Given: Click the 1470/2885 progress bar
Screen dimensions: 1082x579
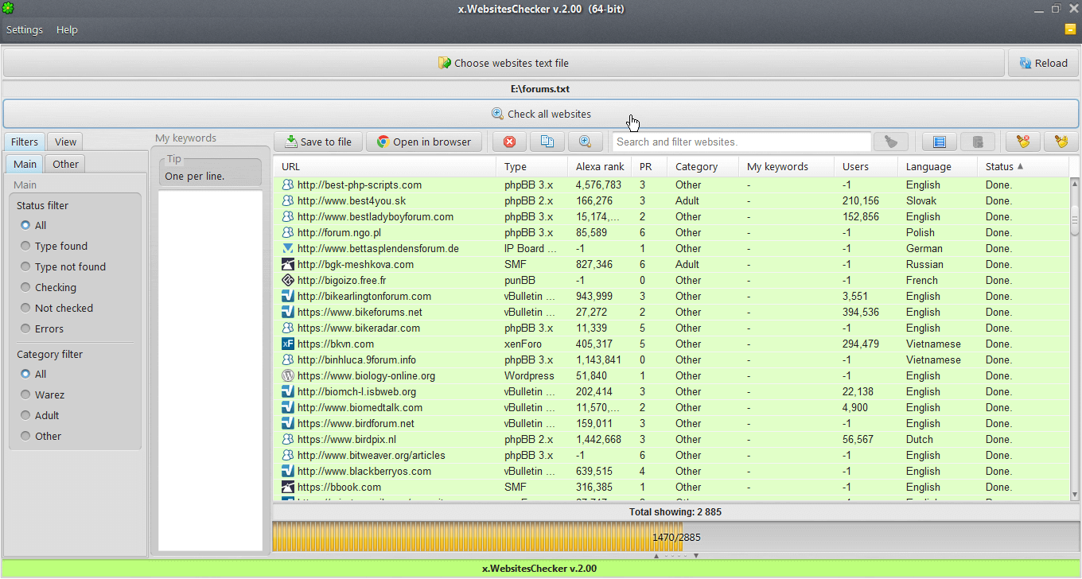Looking at the screenshot, I should (675, 537).
